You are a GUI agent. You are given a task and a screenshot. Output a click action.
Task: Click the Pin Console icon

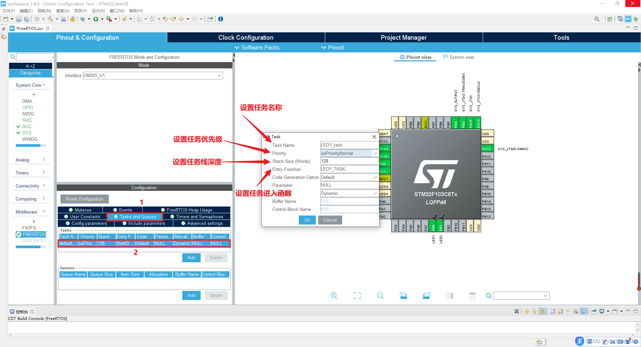(x=594, y=311)
